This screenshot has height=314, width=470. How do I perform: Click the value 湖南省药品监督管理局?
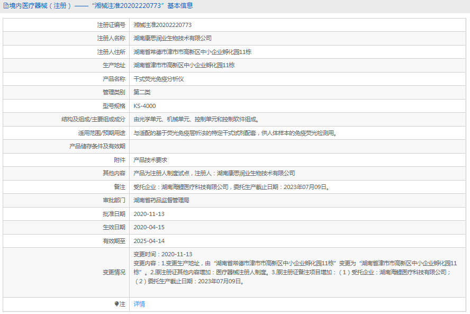pyautogui.click(x=161, y=200)
